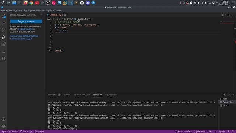Image resolution: width=236 pixels, height=133 pixels.
Task: Launch Google Chrome from the taskbar
Action: [x=31, y=3]
